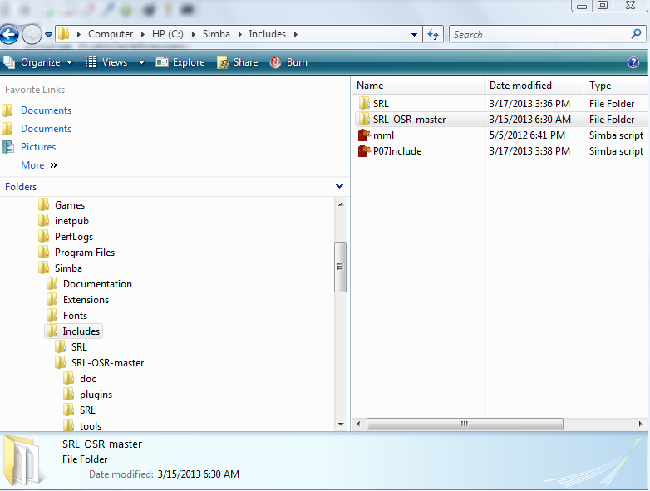Select Fonts folder in the tree
650x491 pixels.
(75, 316)
